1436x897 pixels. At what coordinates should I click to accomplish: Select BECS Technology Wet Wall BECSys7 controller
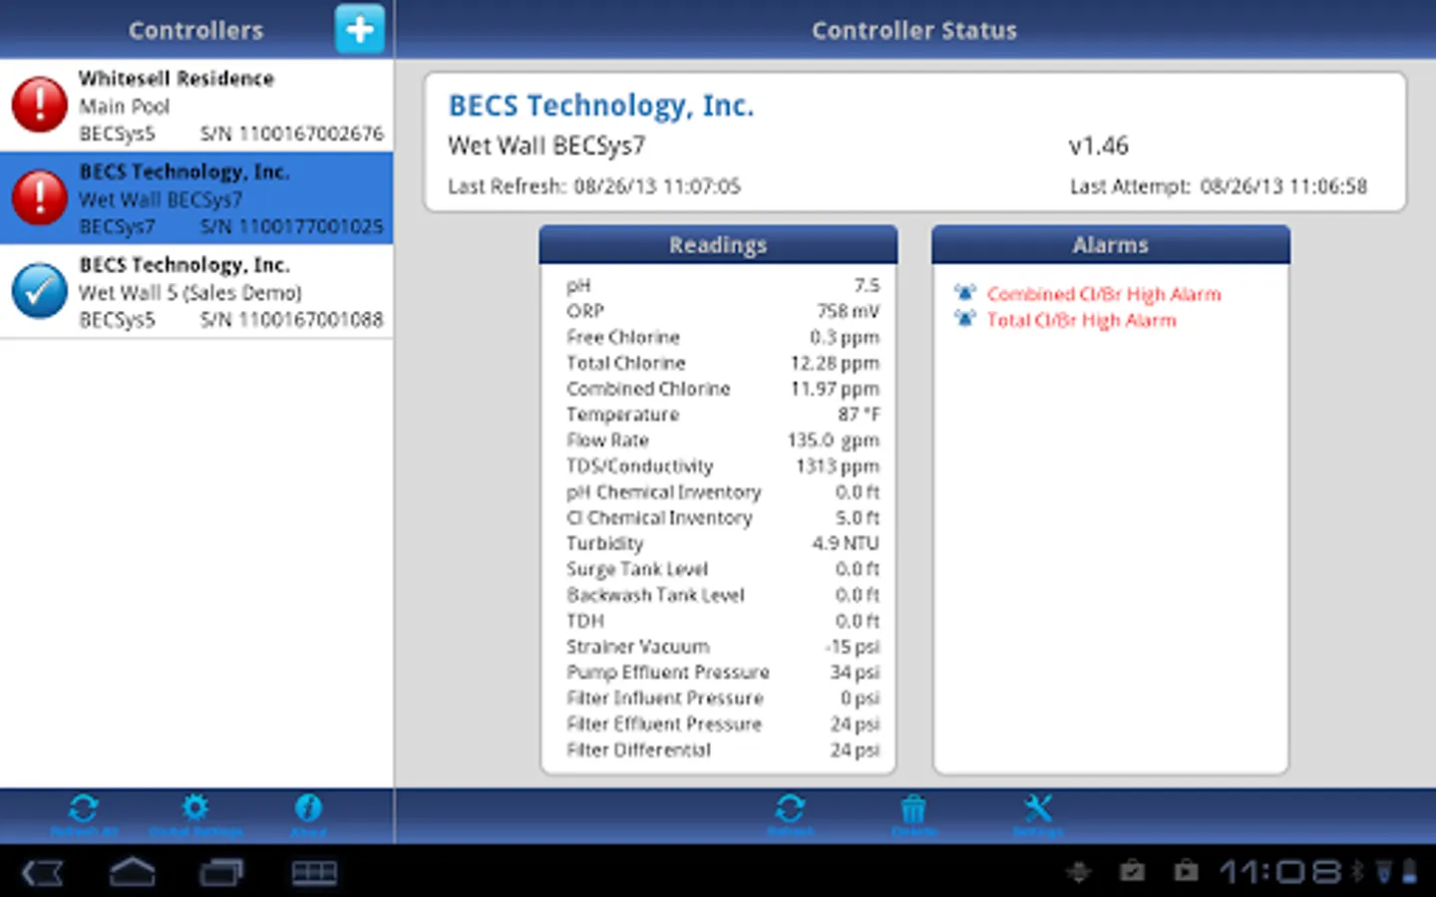(196, 198)
